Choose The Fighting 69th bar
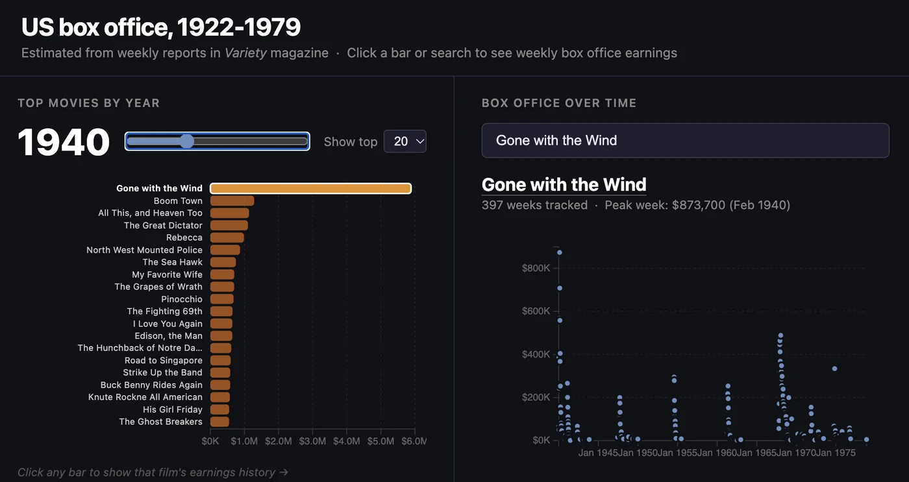Viewport: 909px width, 482px height. click(x=221, y=311)
